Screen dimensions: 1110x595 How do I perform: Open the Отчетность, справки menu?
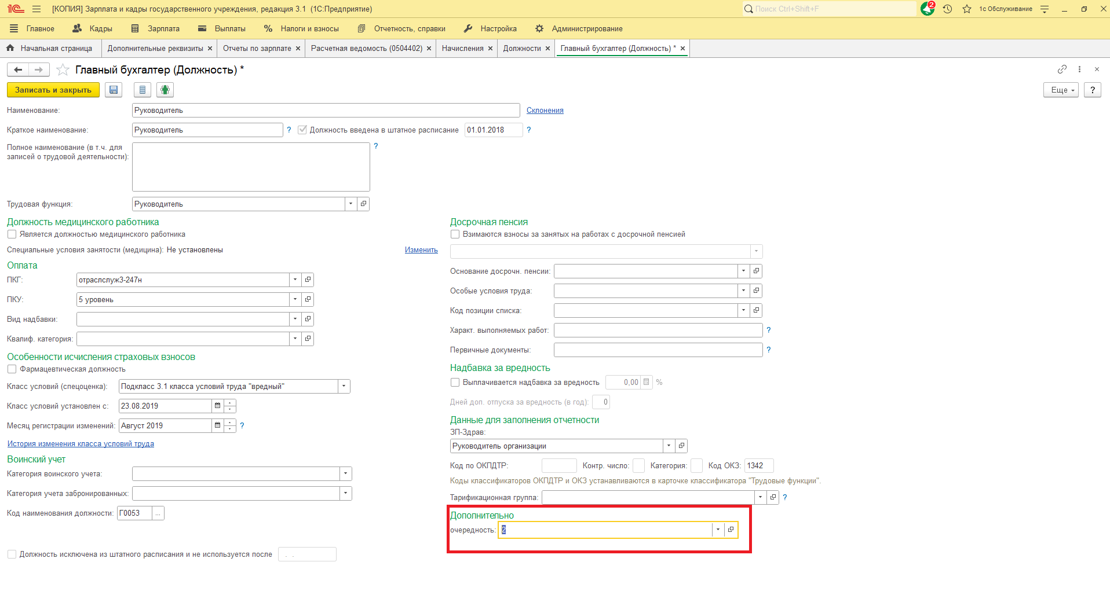point(401,28)
